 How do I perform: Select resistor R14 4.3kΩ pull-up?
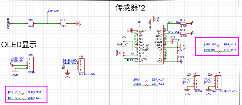click(x=183, y=33)
